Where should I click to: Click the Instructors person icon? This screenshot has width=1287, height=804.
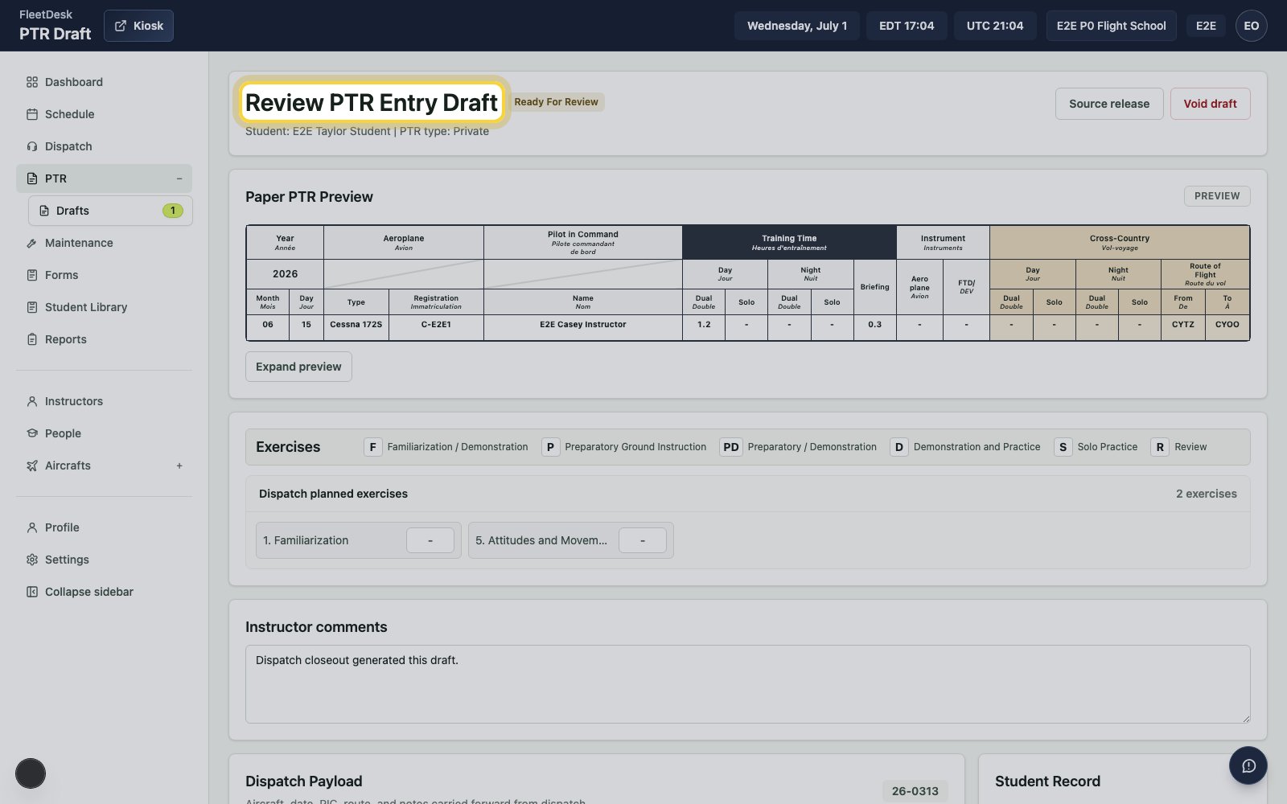(32, 401)
